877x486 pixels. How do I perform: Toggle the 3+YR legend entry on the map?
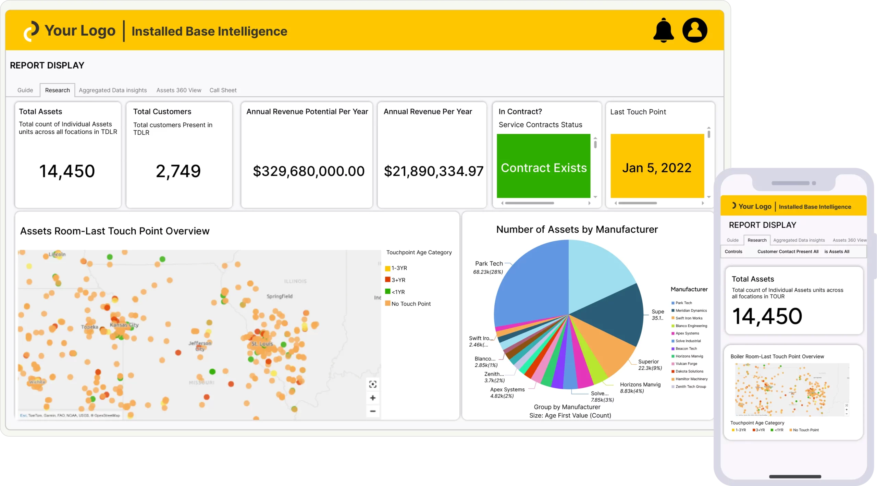click(x=395, y=280)
